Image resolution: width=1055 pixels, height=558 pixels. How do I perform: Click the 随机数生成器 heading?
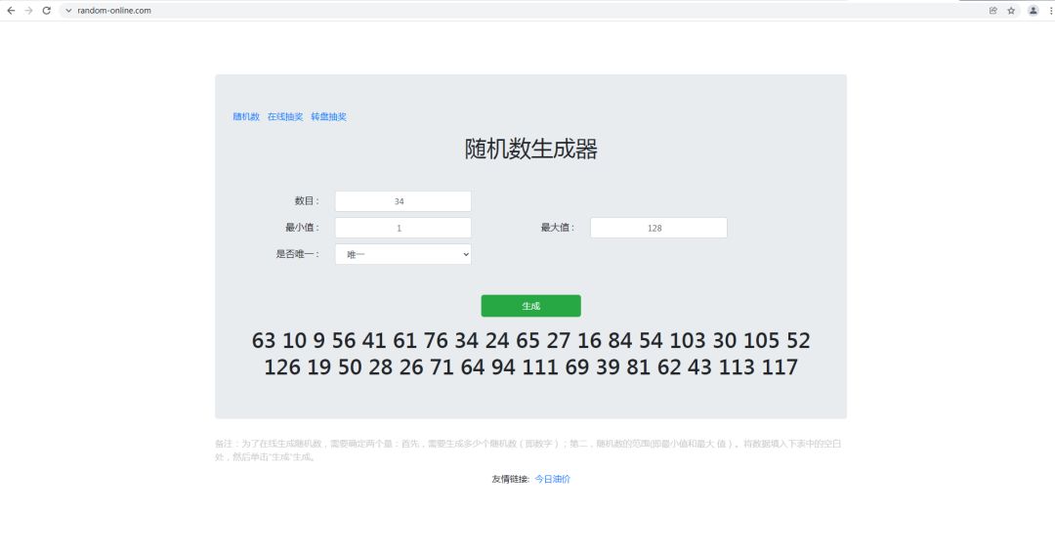click(x=530, y=149)
